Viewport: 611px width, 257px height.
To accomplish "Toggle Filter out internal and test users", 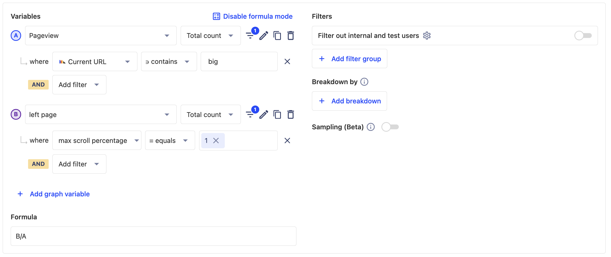I will (x=583, y=36).
